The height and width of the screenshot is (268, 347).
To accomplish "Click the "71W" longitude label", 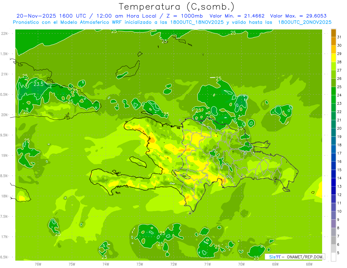I will [207, 264].
